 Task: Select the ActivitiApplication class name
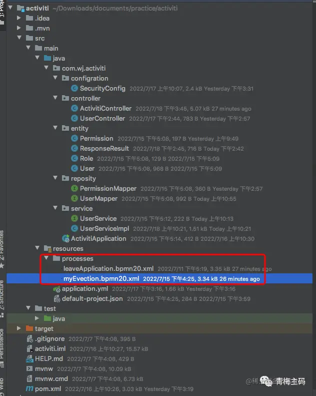click(x=98, y=238)
